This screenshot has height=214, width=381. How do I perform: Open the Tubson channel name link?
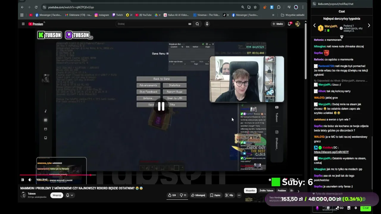[32, 193]
